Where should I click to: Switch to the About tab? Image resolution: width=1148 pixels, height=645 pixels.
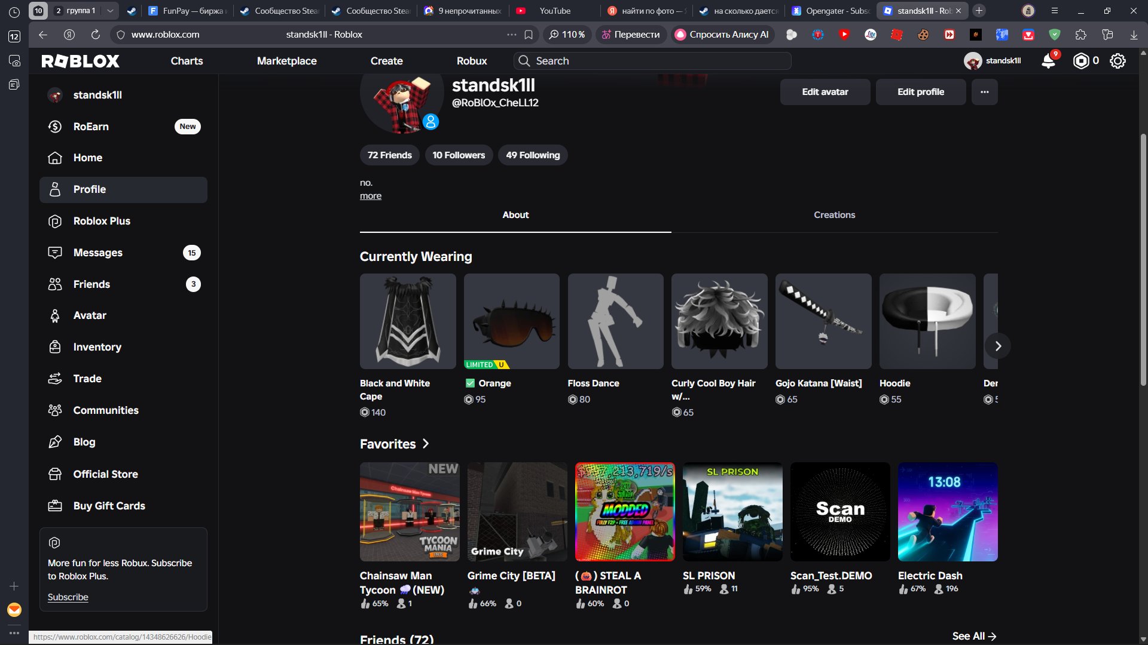(515, 215)
